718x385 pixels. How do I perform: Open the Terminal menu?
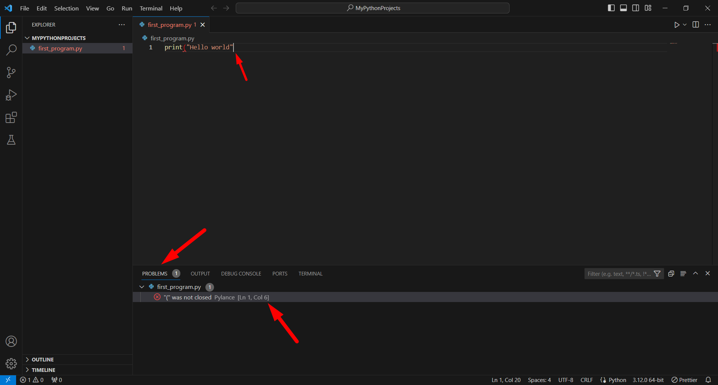coord(151,8)
